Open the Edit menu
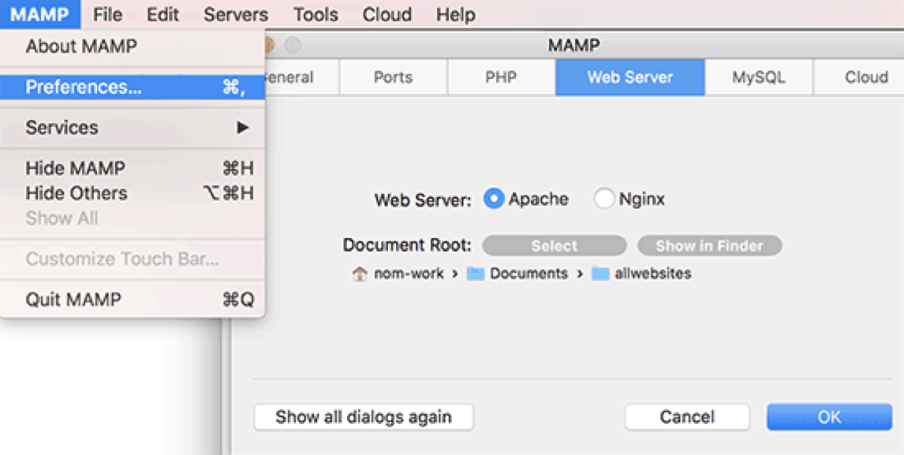Viewport: 904px width, 455px height. click(162, 14)
